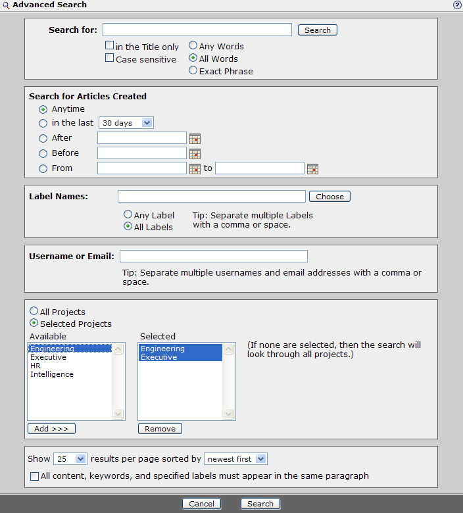The image size is (463, 513).
Task: Select the All Projects radio option
Action: tap(34, 312)
